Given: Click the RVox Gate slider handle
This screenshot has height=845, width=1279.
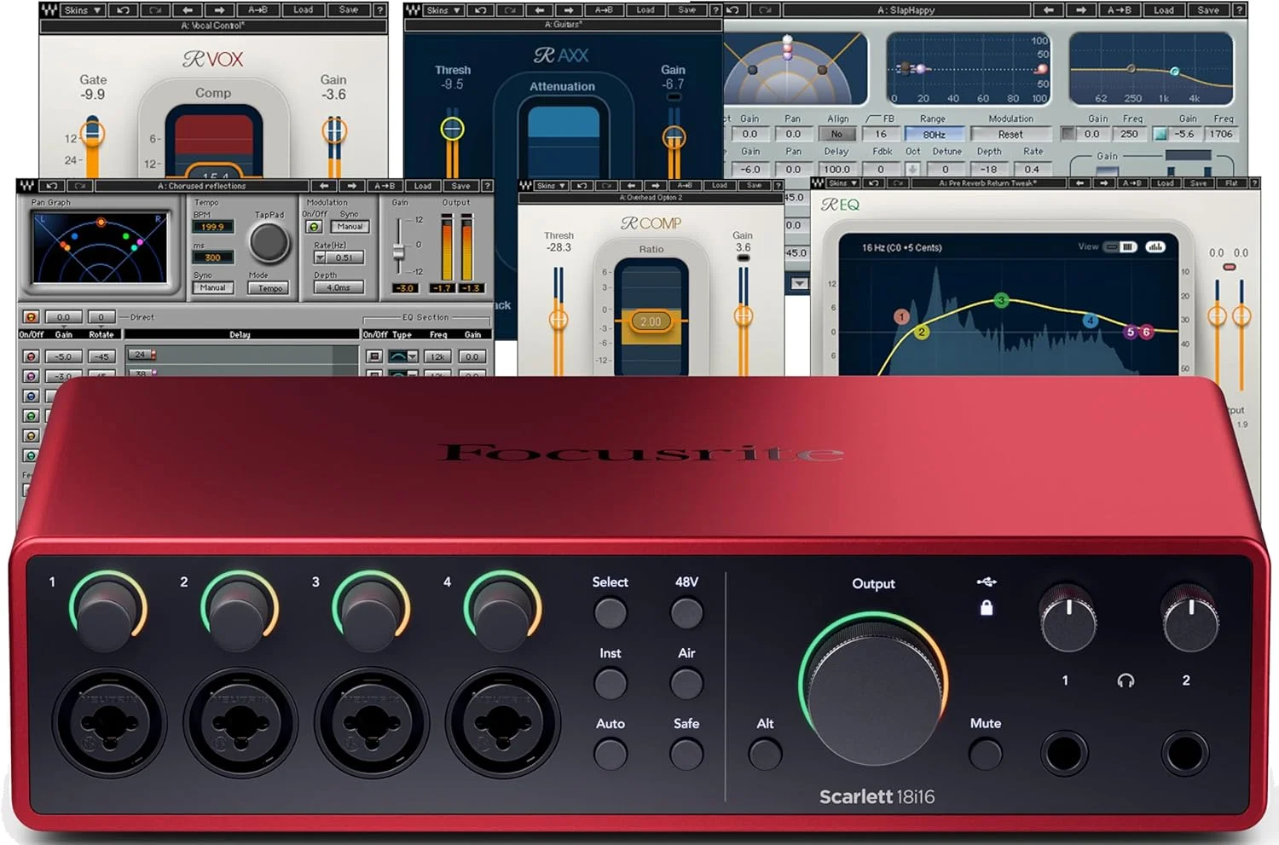Looking at the screenshot, I should point(93,133).
